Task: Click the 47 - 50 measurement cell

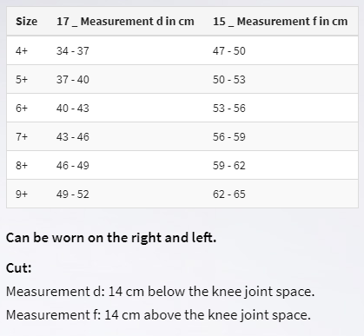Action: (229, 51)
